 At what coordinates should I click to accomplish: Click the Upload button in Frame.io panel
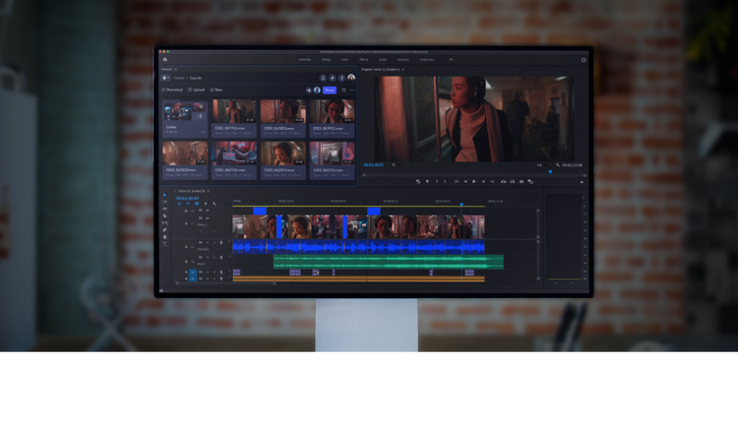[196, 90]
